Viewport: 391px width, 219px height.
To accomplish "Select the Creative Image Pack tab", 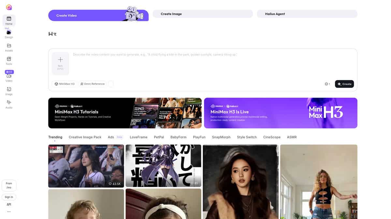I will (x=85, y=137).
